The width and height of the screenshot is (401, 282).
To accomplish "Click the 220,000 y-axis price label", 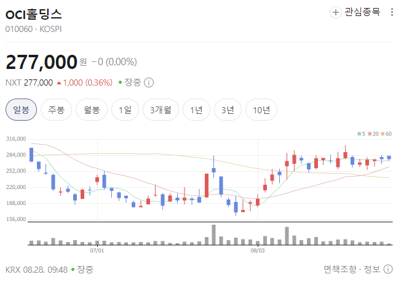I will point(16,187).
